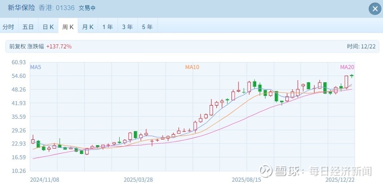Click the MA10 legend label

(192, 67)
